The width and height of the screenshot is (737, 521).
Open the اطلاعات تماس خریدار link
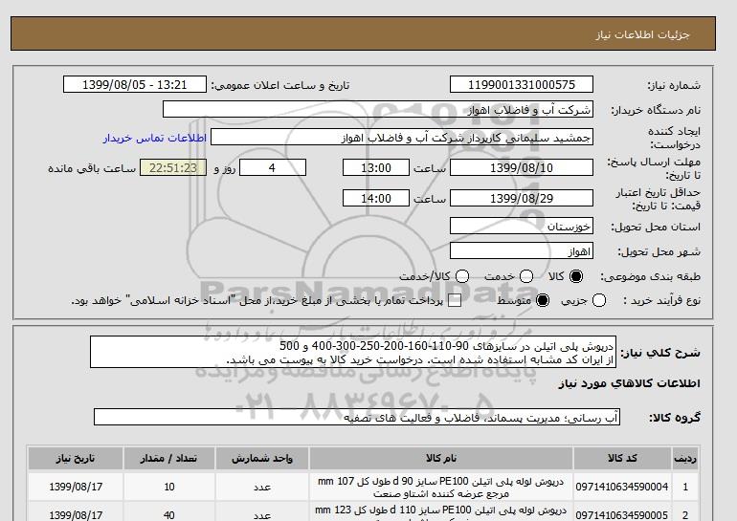pyautogui.click(x=155, y=139)
